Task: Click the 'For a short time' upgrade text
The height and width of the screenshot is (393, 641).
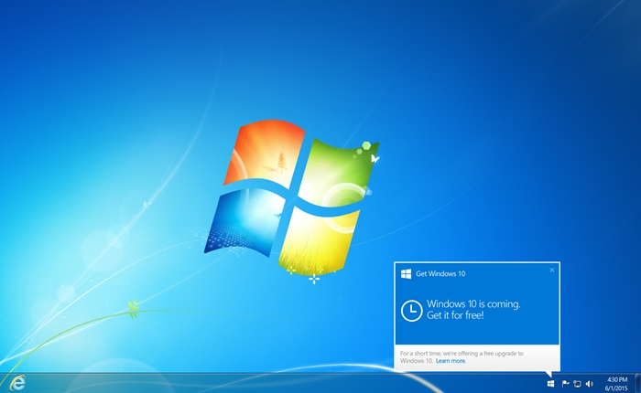Action: (462, 357)
